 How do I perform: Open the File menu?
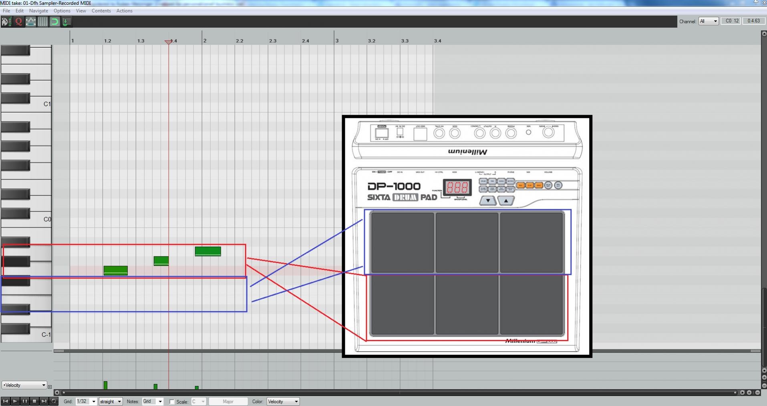tap(6, 11)
